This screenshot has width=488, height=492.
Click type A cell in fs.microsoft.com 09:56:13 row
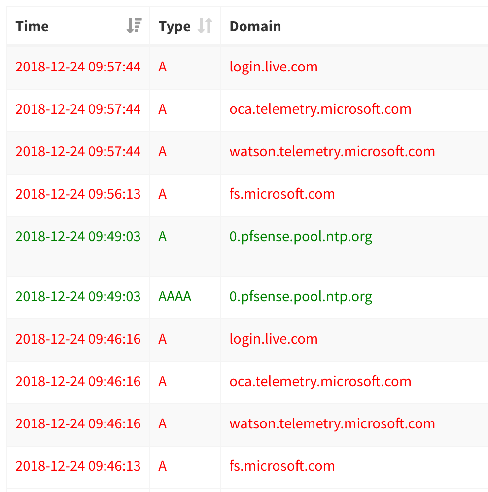pos(163,194)
